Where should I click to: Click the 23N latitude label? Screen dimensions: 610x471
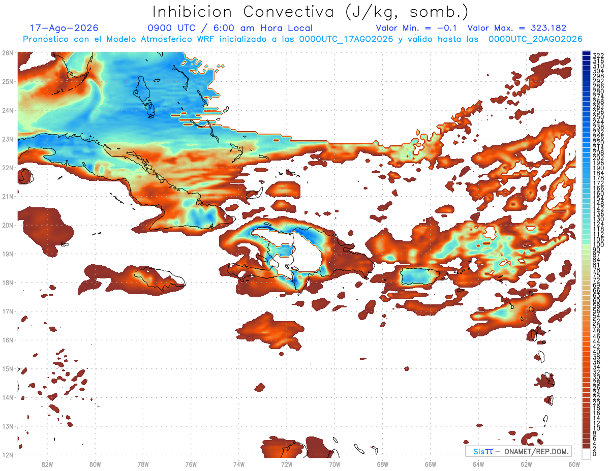(x=8, y=139)
